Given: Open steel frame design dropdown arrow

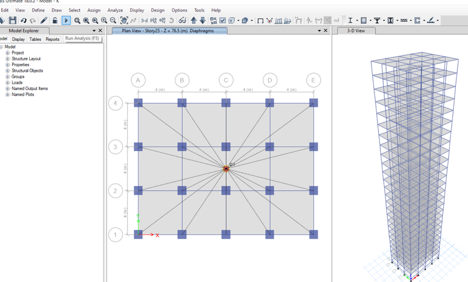Looking at the screenshot, I should pos(357,20).
